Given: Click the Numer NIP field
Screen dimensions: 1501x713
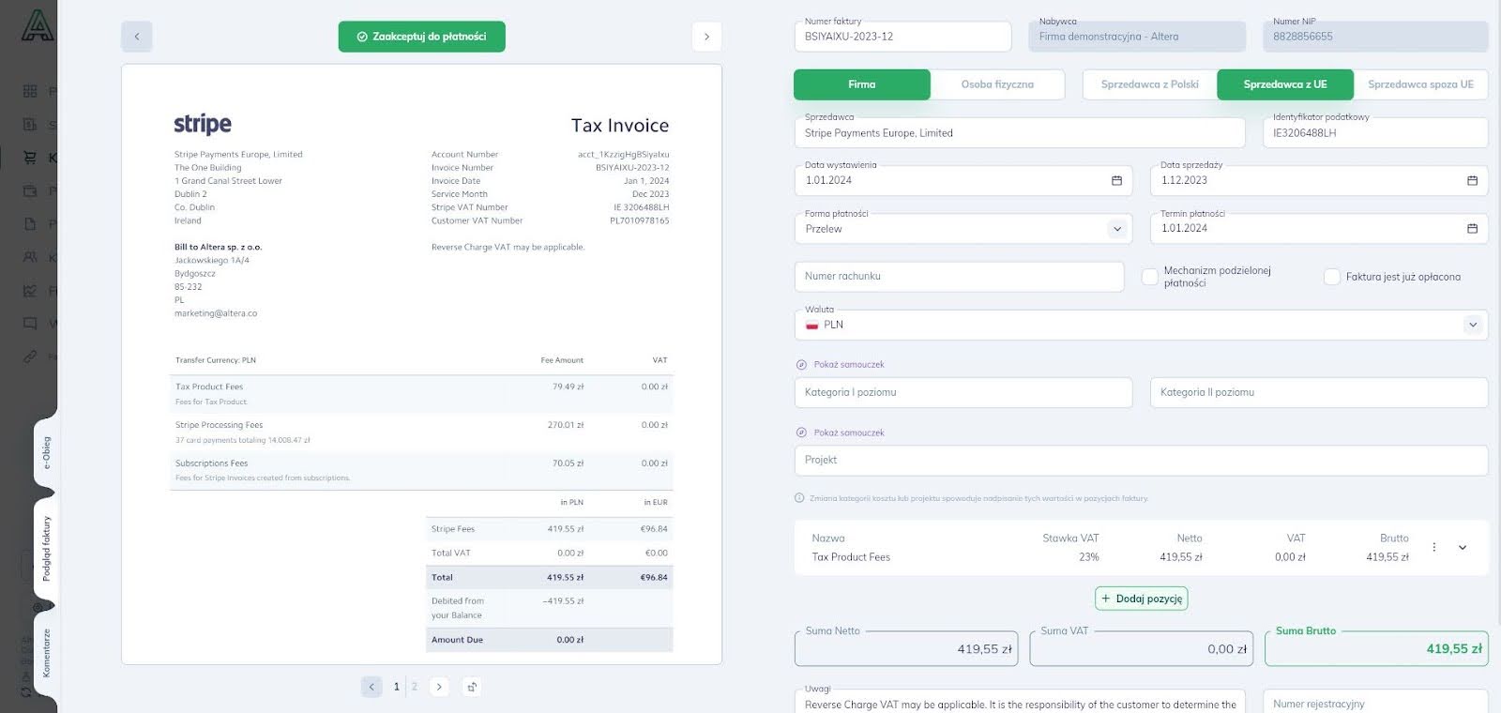Looking at the screenshot, I should point(1375,37).
